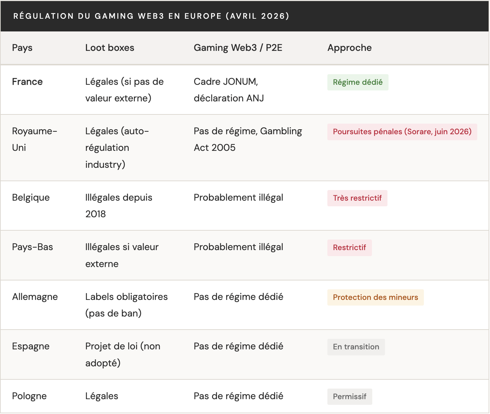Click the 'Royaume-Uni' country cell

[x=34, y=139]
